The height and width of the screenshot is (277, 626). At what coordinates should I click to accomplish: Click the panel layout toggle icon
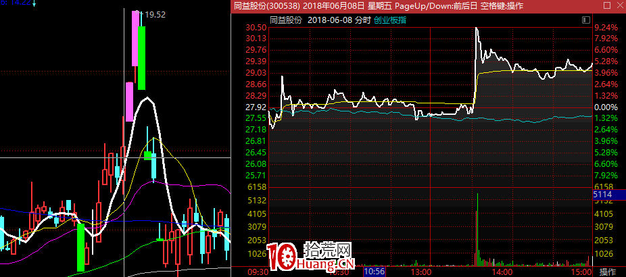586,20
